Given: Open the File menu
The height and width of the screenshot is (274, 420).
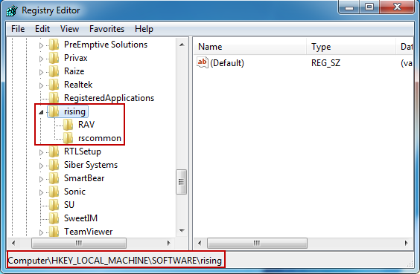Looking at the screenshot, I should click(x=18, y=29).
